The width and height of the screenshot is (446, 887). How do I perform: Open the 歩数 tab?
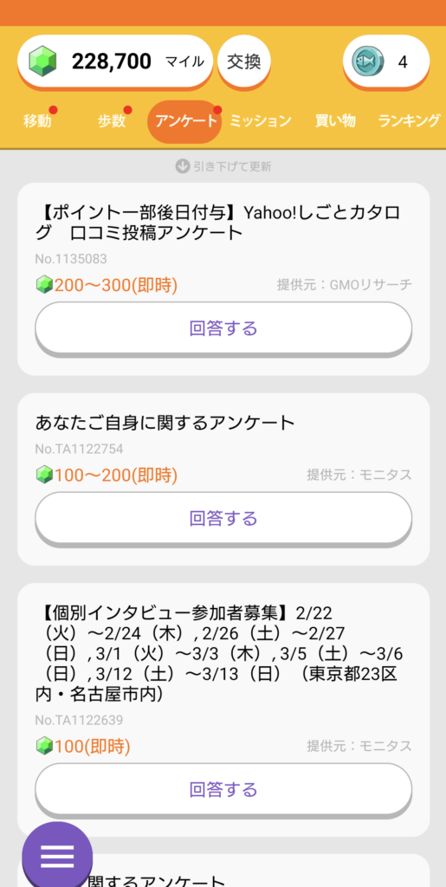112,120
